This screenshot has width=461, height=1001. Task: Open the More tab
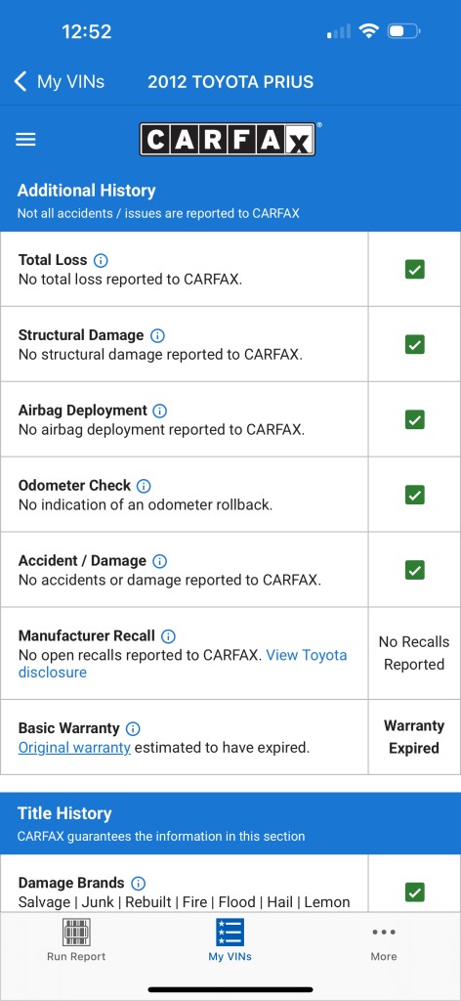[384, 943]
